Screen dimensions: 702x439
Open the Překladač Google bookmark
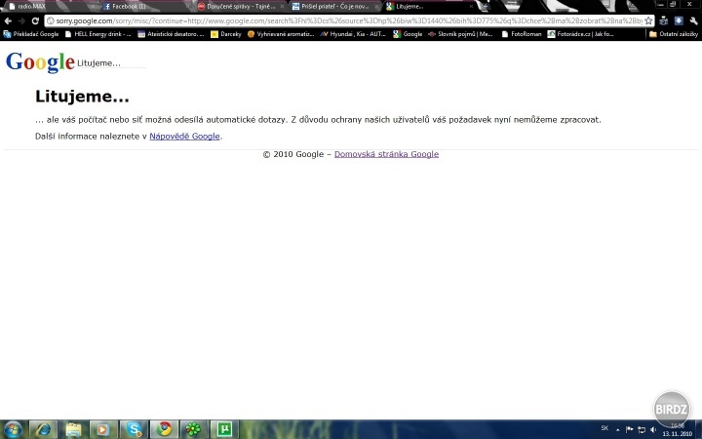click(x=31, y=34)
